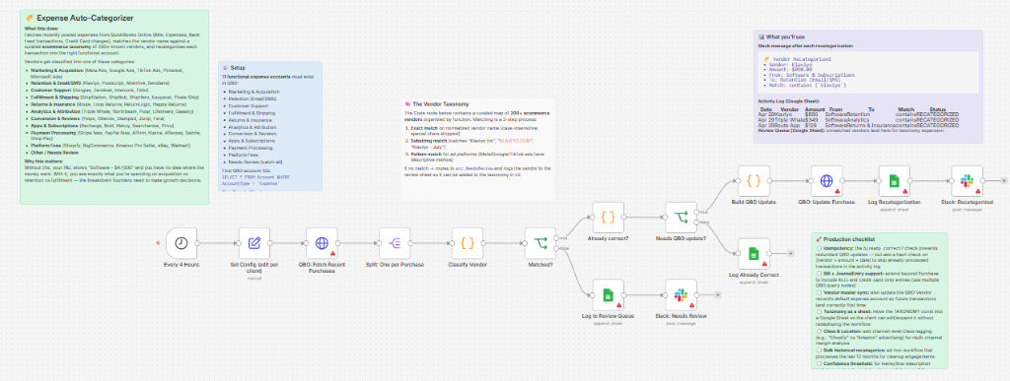Check the Bill + JournalEntry support item
This screenshot has width=1010, height=381.
[819, 273]
